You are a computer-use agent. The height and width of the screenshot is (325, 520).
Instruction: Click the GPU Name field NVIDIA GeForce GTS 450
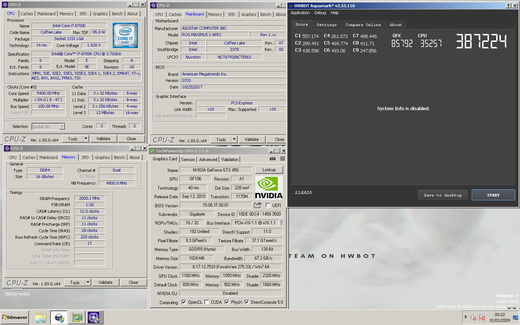click(216, 170)
